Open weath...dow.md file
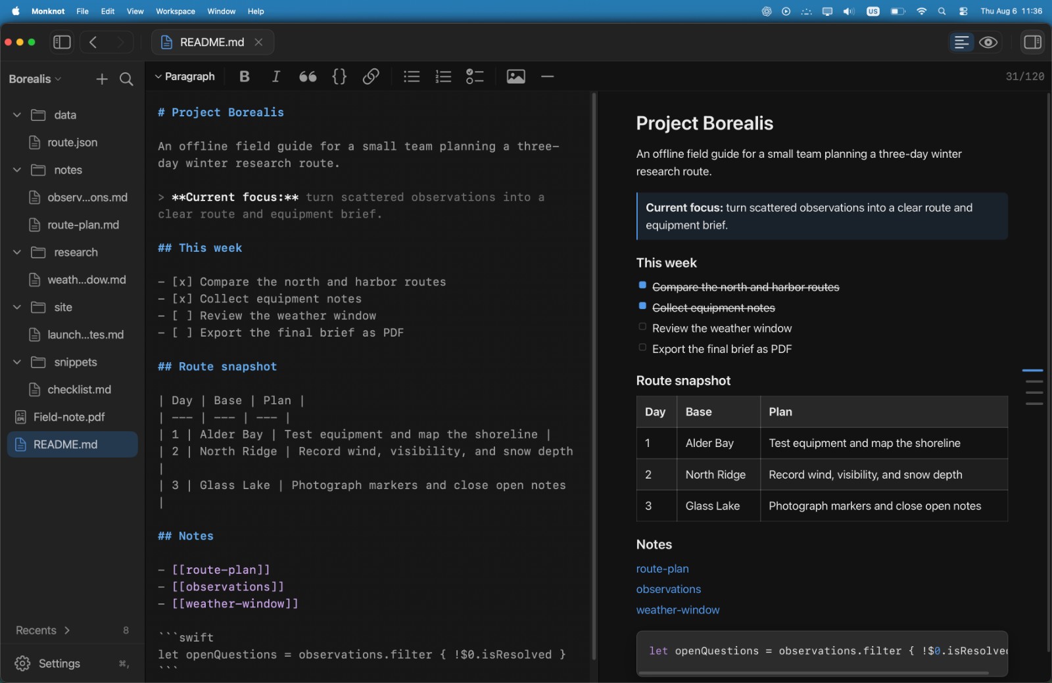This screenshot has width=1052, height=683. (x=72, y=280)
